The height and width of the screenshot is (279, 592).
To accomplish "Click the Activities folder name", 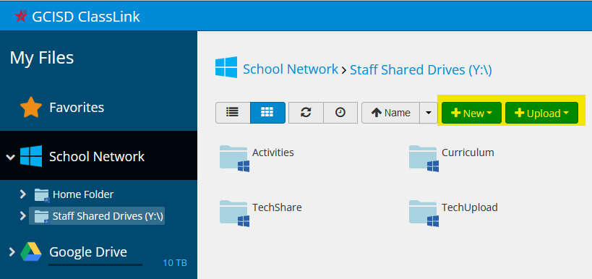I will coord(273,153).
